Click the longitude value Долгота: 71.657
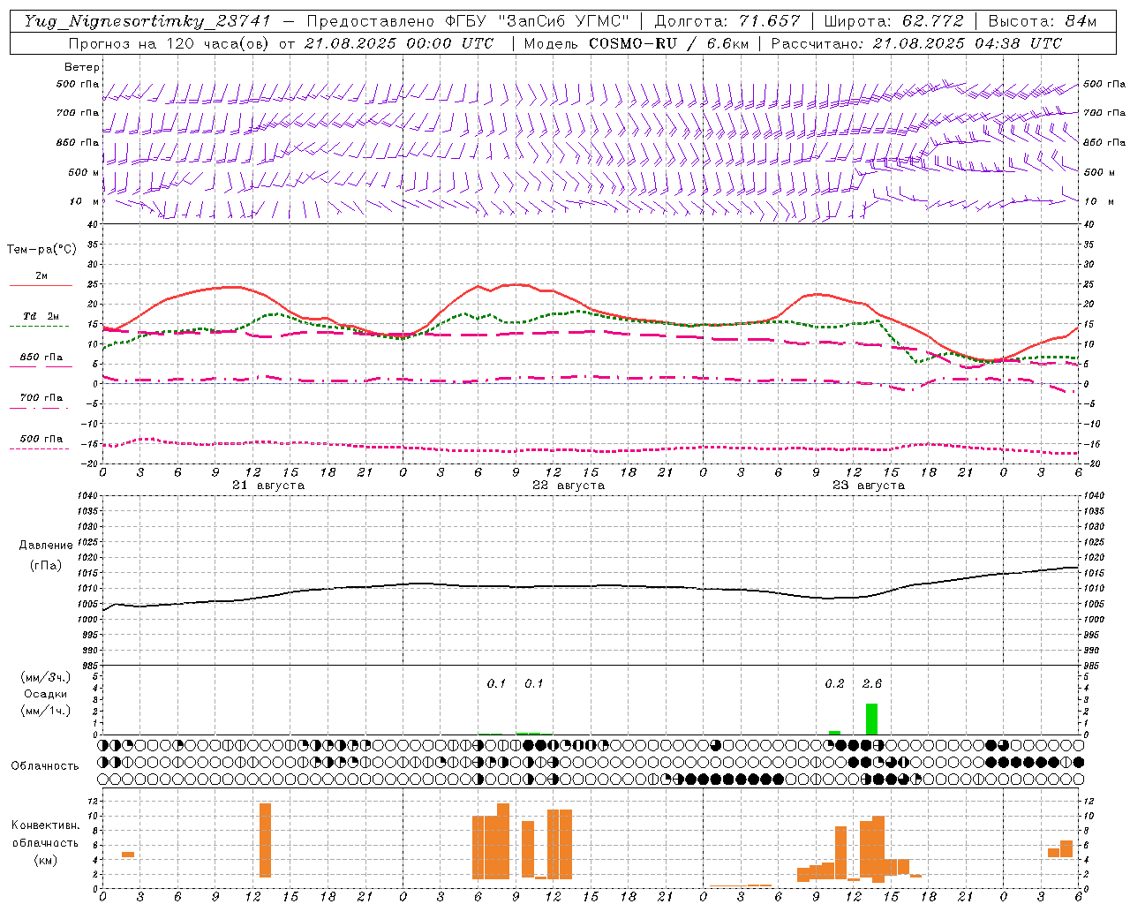Image resolution: width=1130 pixels, height=904 pixels. pos(727,21)
